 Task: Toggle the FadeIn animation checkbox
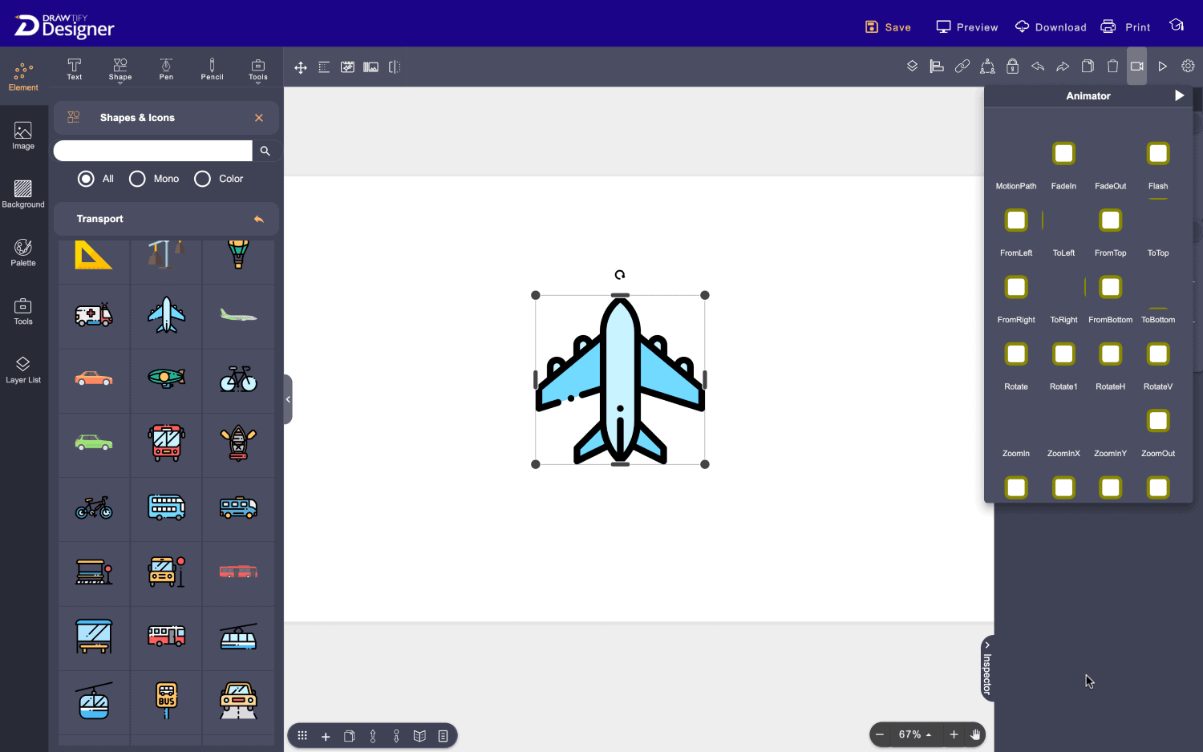coord(1063,154)
